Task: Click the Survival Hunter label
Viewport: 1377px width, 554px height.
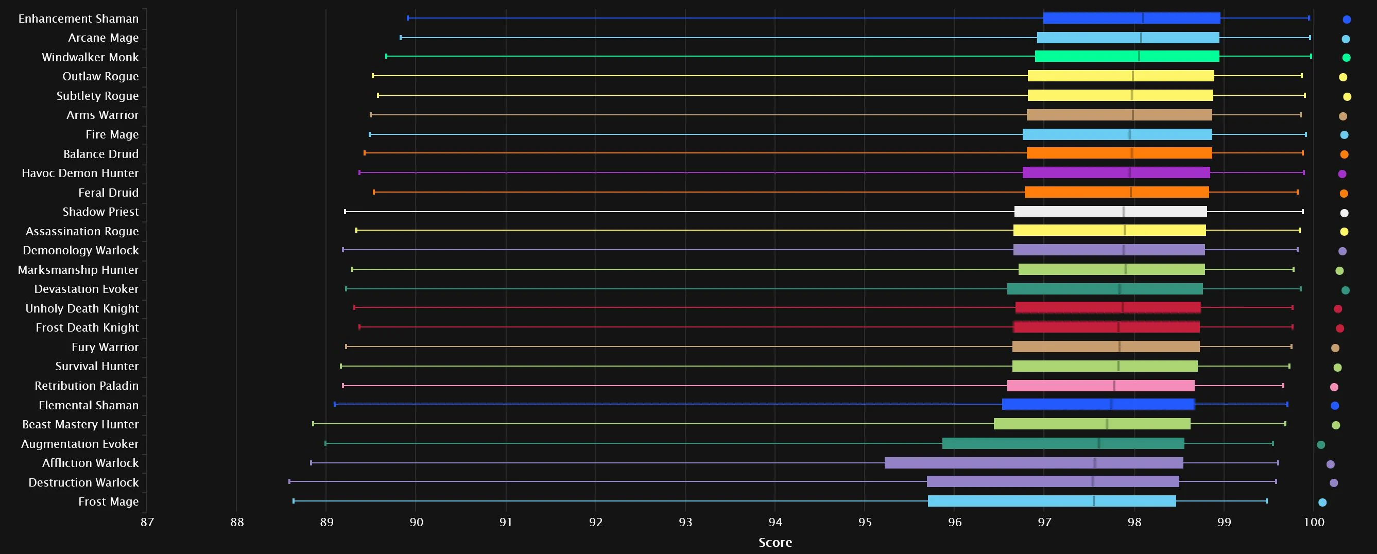Action: point(97,367)
